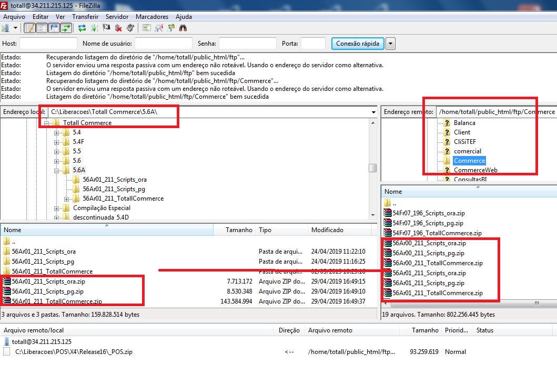The image size is (557, 386).
Task: Open the Marcadores menu
Action: coord(152,17)
